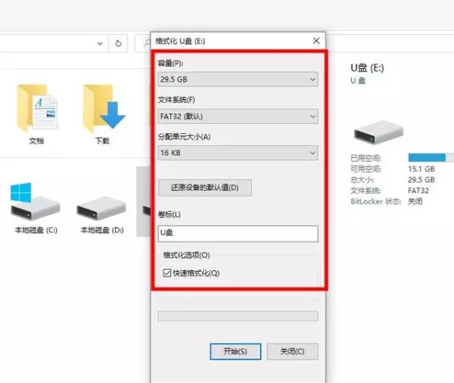Open the 容量 dropdown showing 29.5 GB
The height and width of the screenshot is (383, 454).
tap(238, 79)
